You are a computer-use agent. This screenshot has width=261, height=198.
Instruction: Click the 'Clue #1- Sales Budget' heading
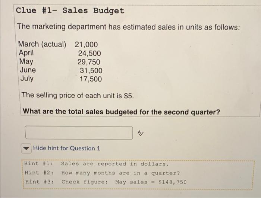pyautogui.click(x=70, y=11)
